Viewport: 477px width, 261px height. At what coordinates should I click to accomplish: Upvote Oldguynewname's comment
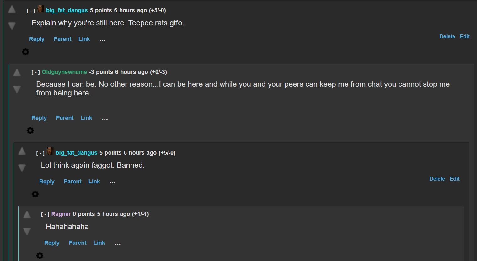click(x=17, y=73)
